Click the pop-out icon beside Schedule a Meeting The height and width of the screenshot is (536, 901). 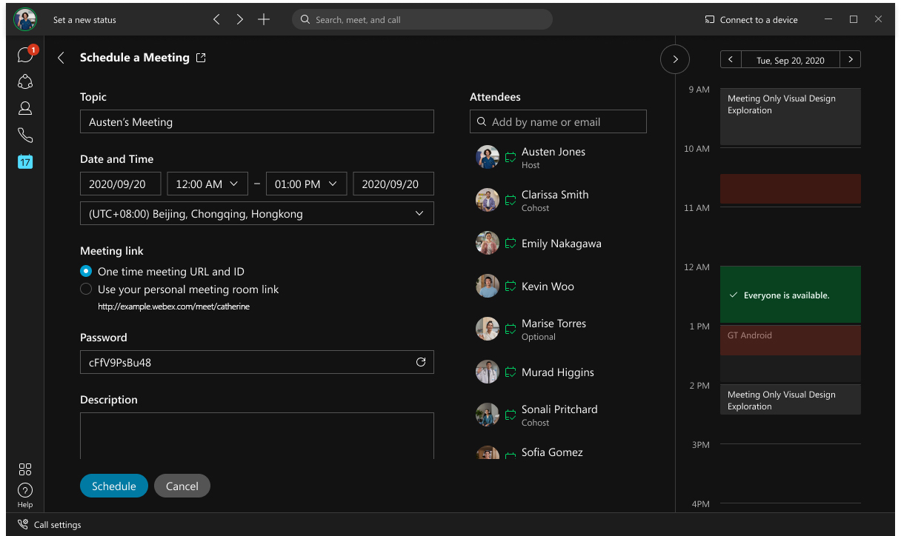tap(201, 58)
